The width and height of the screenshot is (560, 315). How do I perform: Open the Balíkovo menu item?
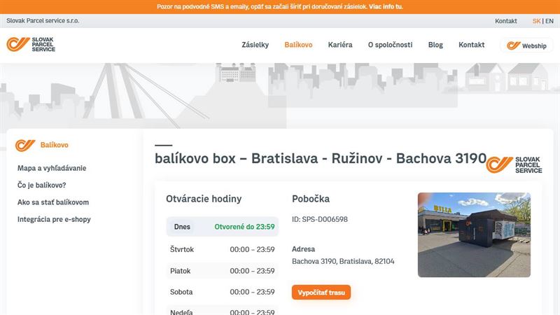pos(298,45)
